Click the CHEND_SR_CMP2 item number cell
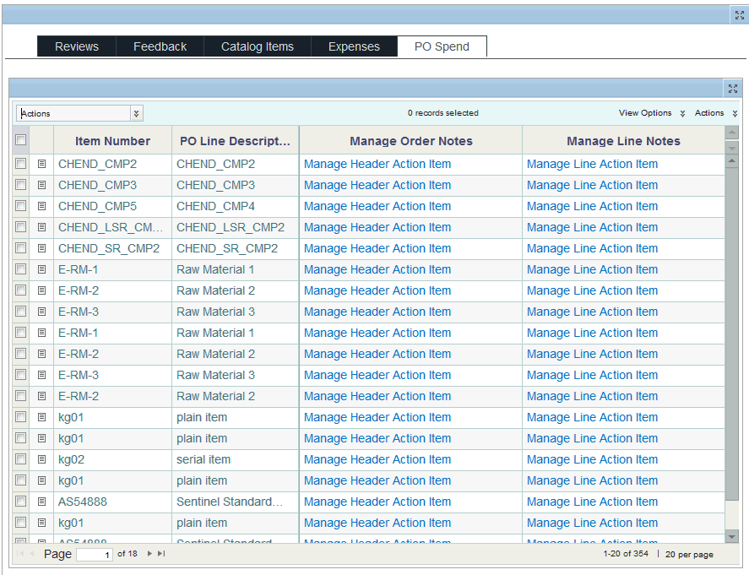The height and width of the screenshot is (575, 749). click(113, 248)
